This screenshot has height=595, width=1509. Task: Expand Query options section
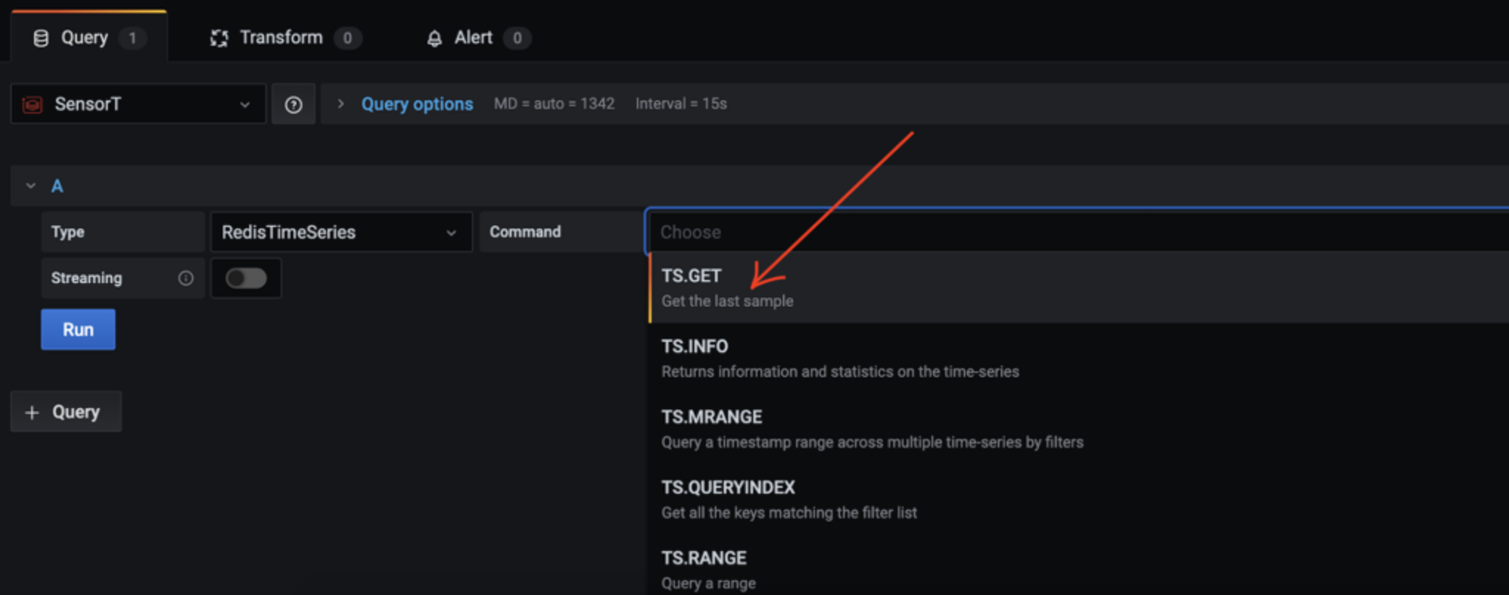click(417, 104)
